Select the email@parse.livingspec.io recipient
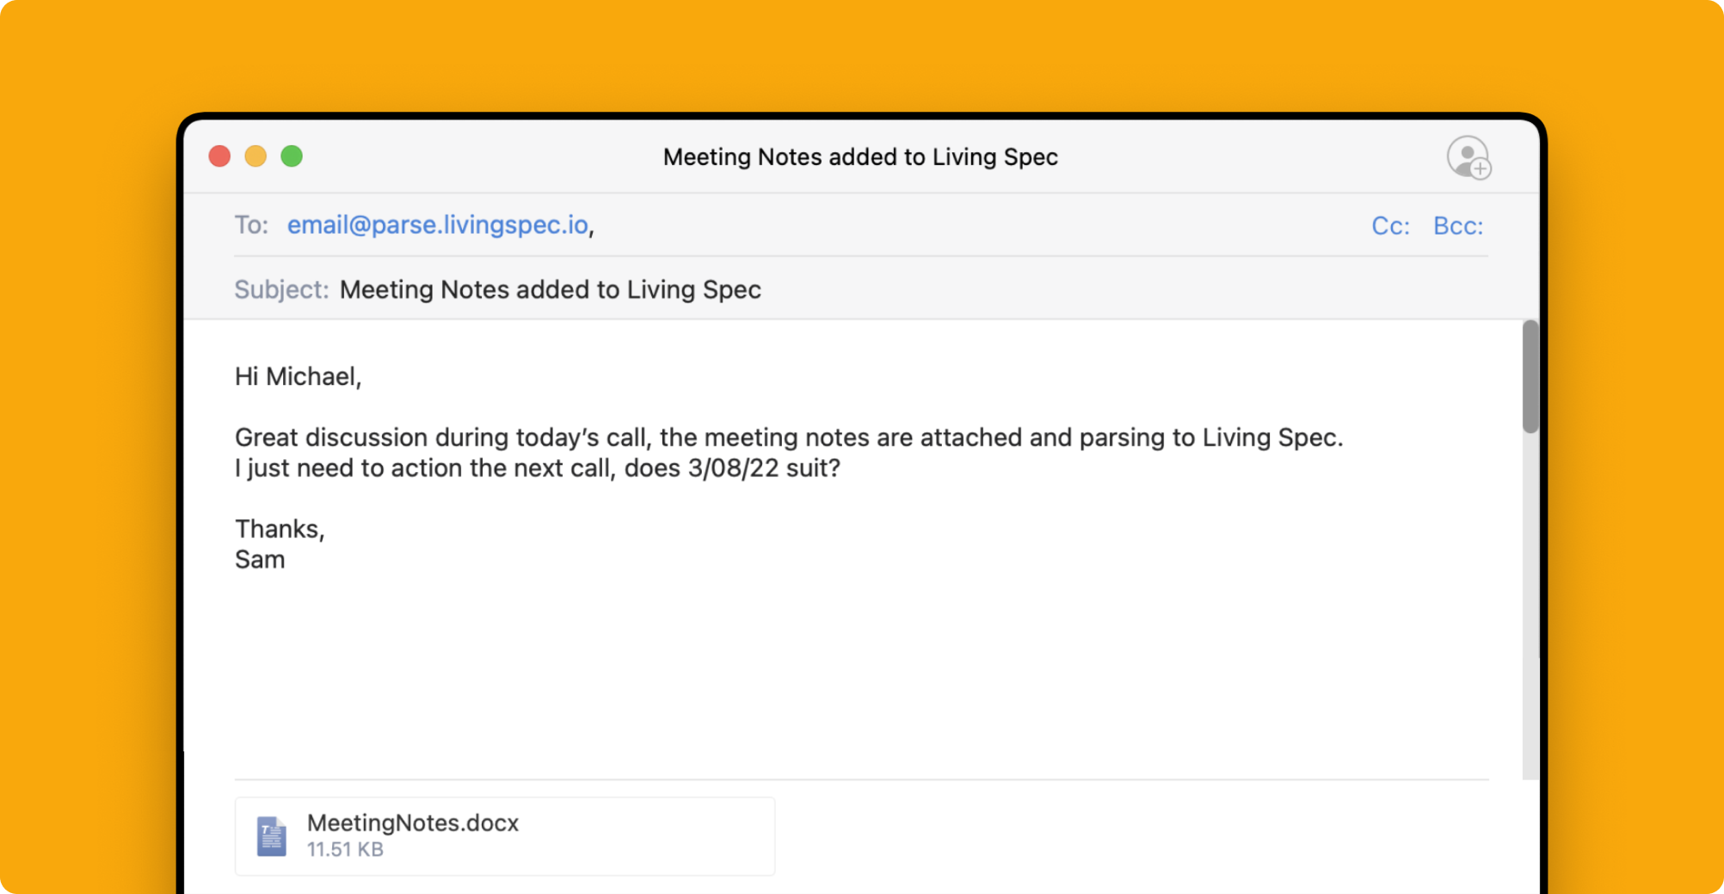 pyautogui.click(x=437, y=225)
